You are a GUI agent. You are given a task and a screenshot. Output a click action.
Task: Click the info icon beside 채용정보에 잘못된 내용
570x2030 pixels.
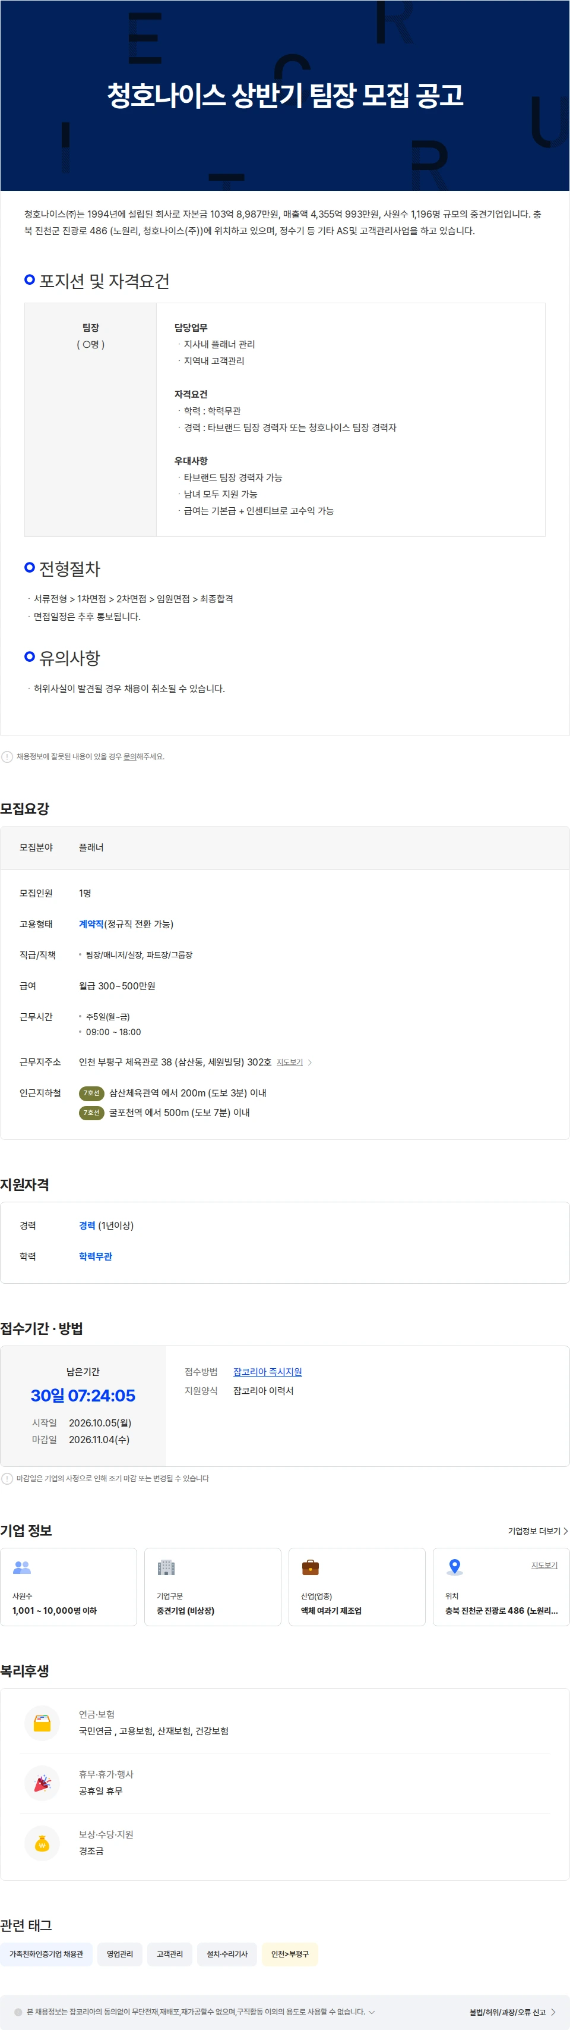(x=7, y=756)
